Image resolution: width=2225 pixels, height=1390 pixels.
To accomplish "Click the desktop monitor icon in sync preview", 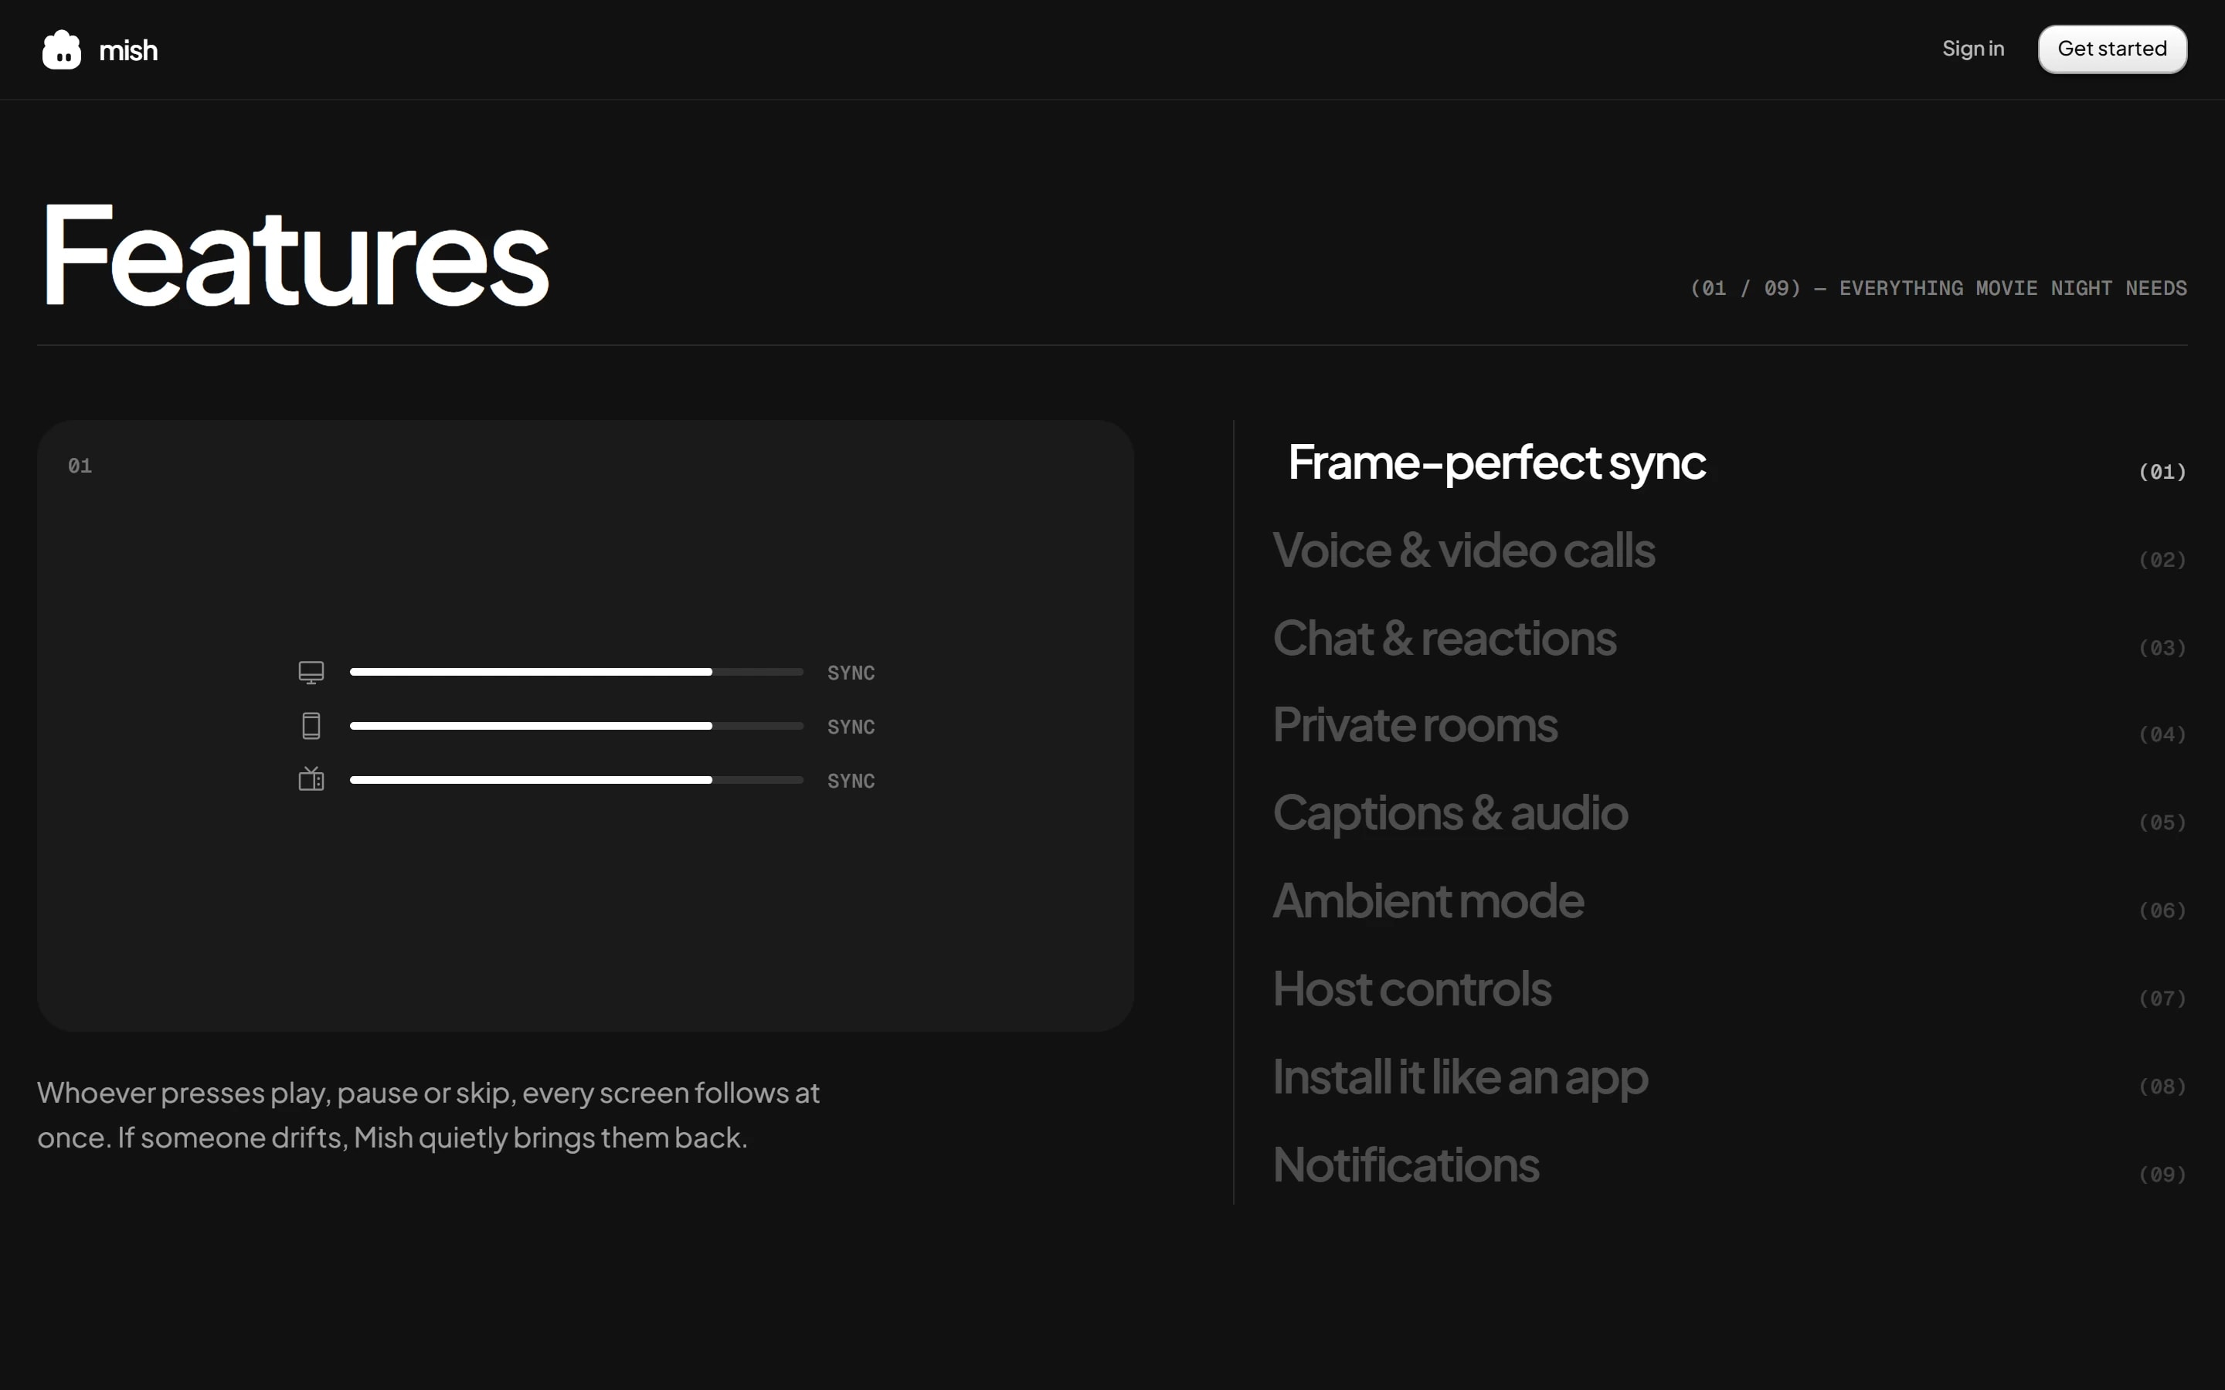I will (x=311, y=672).
